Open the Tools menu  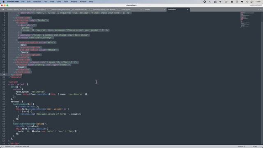click(x=66, y=2)
